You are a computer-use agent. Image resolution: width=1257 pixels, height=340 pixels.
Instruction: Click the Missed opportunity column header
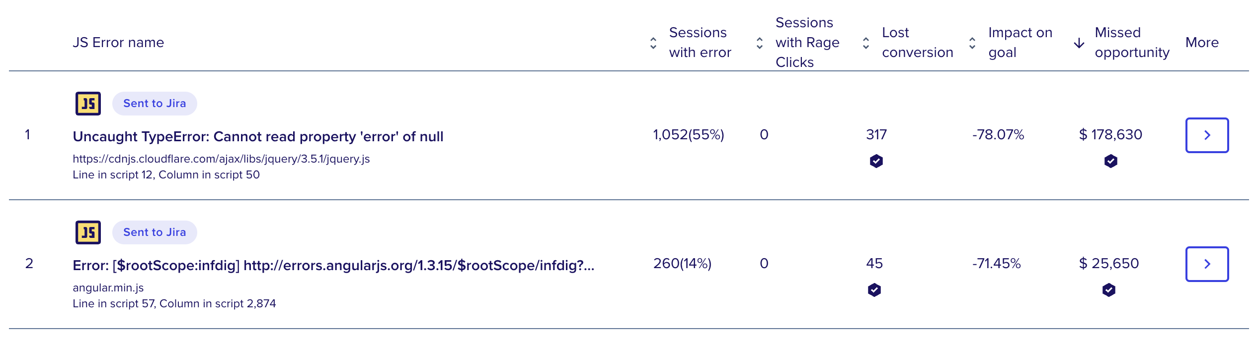tap(1132, 43)
